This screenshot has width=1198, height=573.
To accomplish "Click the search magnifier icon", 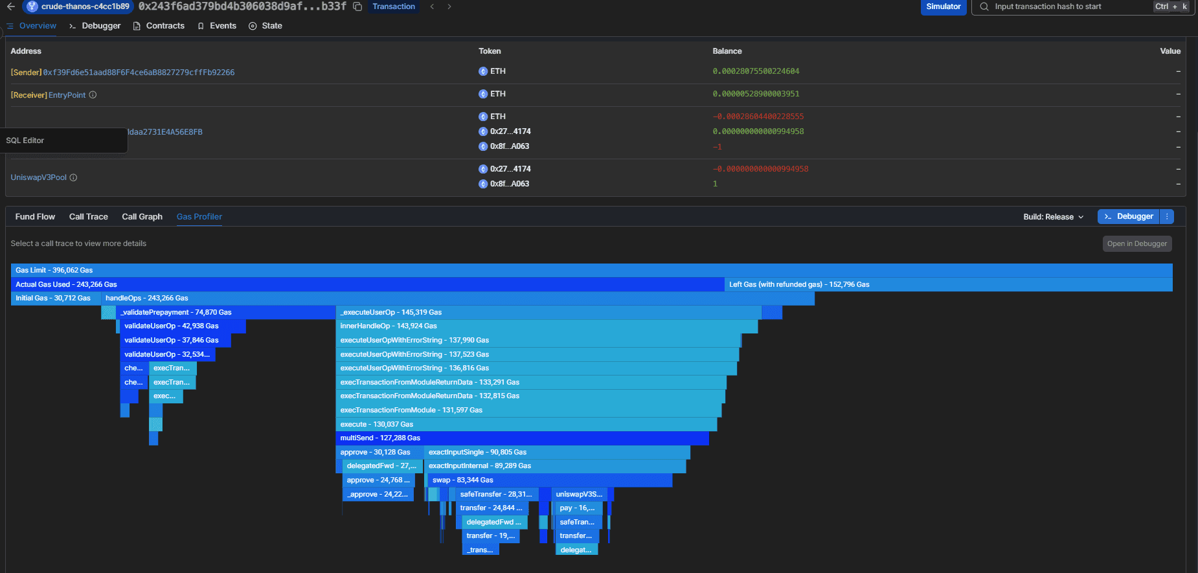I will pyautogui.click(x=984, y=6).
